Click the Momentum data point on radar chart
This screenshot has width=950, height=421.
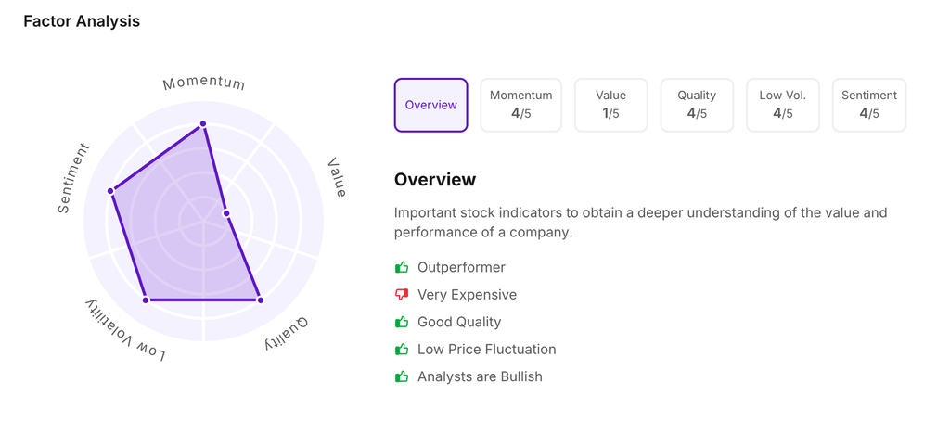coord(203,124)
